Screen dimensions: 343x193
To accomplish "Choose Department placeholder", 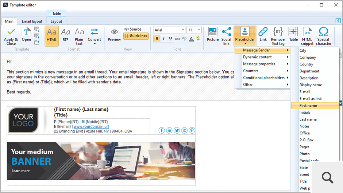I will pyautogui.click(x=315, y=71).
